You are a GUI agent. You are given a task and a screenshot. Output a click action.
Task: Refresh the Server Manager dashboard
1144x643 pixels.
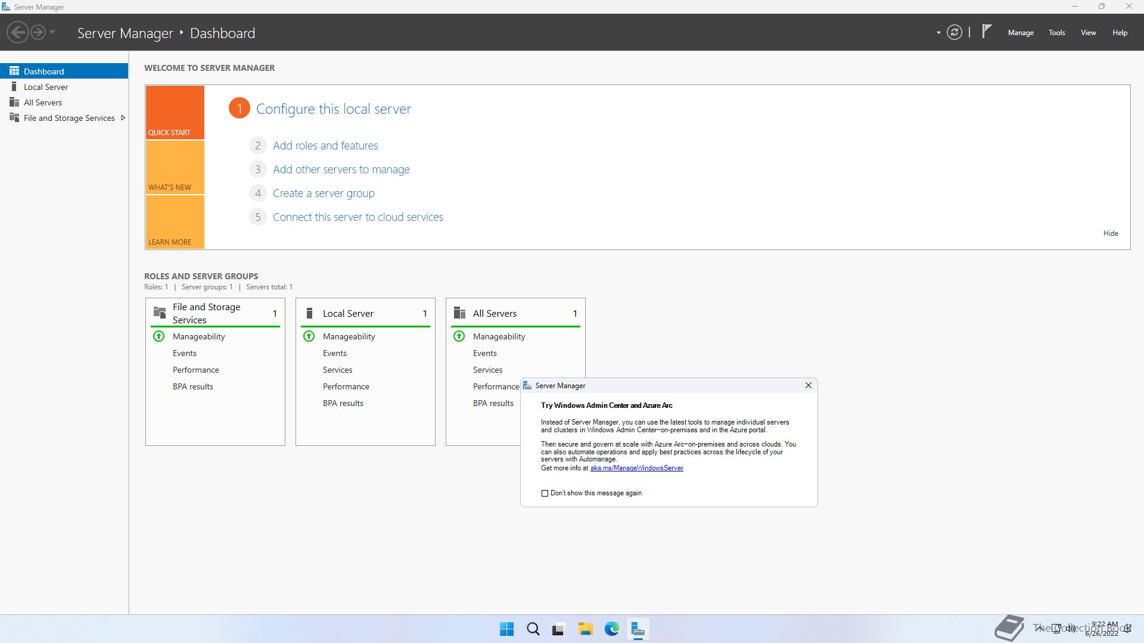[955, 32]
